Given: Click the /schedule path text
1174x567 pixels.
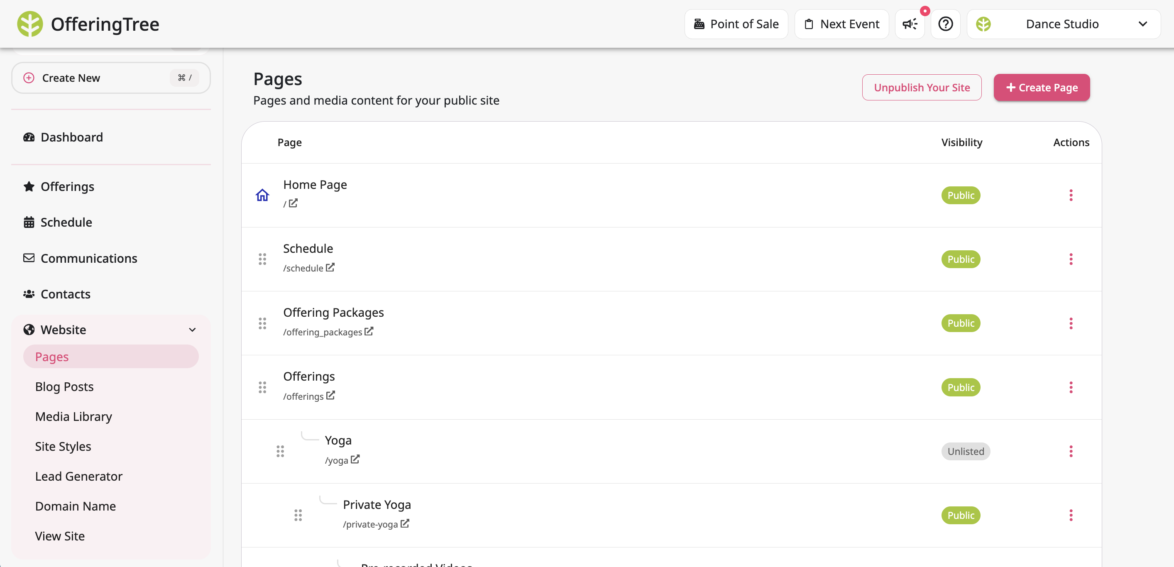Looking at the screenshot, I should coord(303,268).
